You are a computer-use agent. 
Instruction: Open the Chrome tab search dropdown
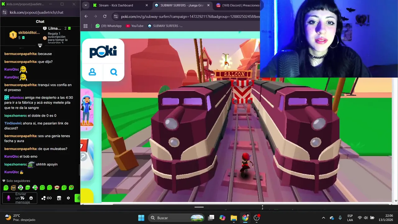(x=86, y=5)
